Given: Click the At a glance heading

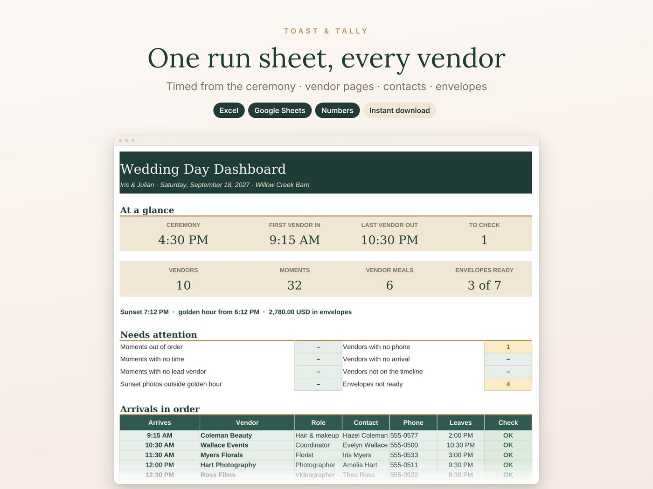Looking at the screenshot, I should coord(147,210).
